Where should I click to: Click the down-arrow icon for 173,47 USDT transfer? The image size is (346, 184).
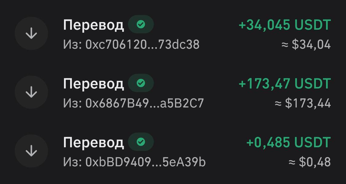[31, 92]
